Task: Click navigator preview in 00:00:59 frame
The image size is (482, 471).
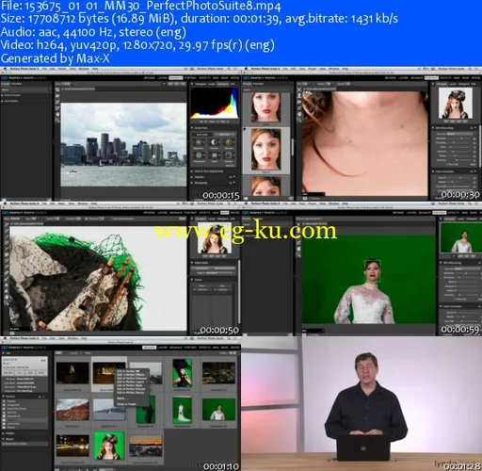Action: [460, 237]
